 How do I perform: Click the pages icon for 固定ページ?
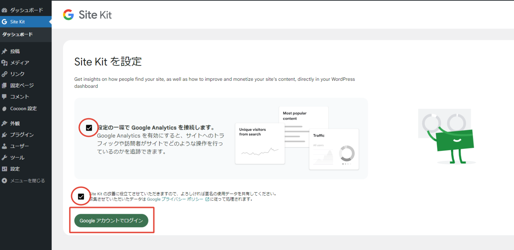coord(4,85)
